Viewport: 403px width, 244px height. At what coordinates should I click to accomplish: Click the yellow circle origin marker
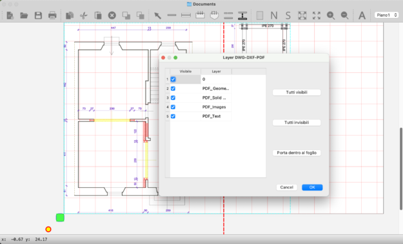(x=48, y=229)
